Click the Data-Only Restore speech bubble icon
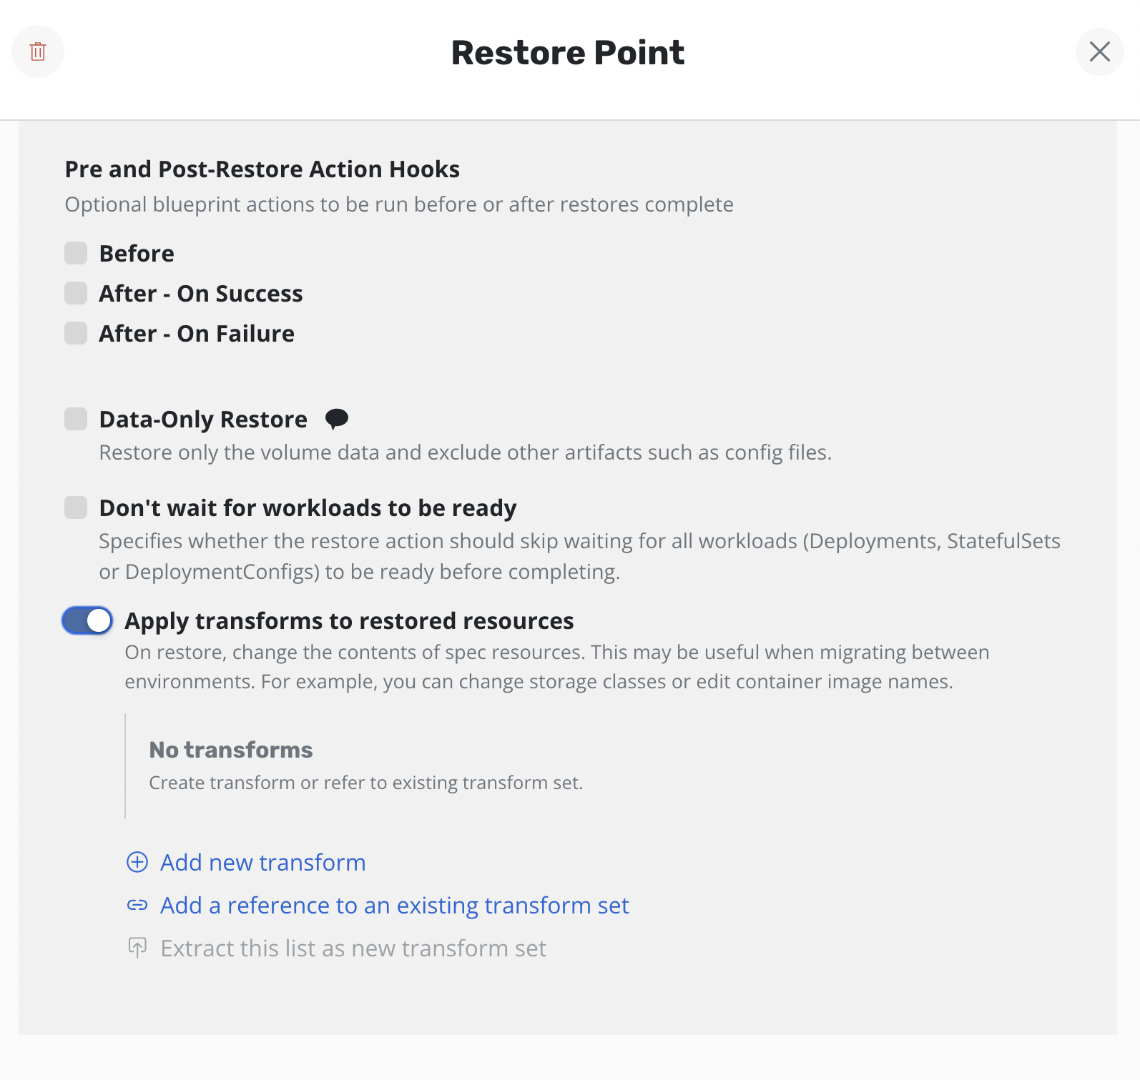1140x1080 pixels. coord(336,418)
